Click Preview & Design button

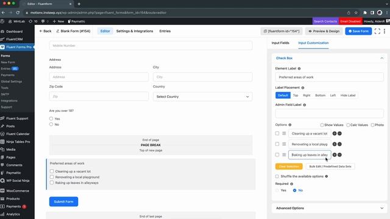coord(324,31)
